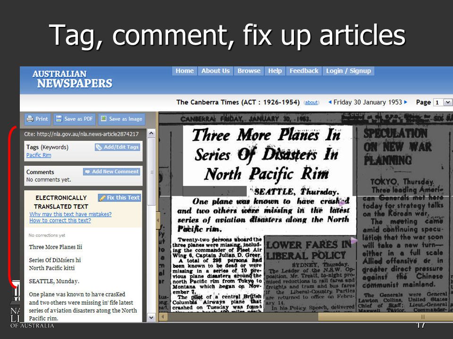
Task: Save the article as Image
Action: point(122,119)
